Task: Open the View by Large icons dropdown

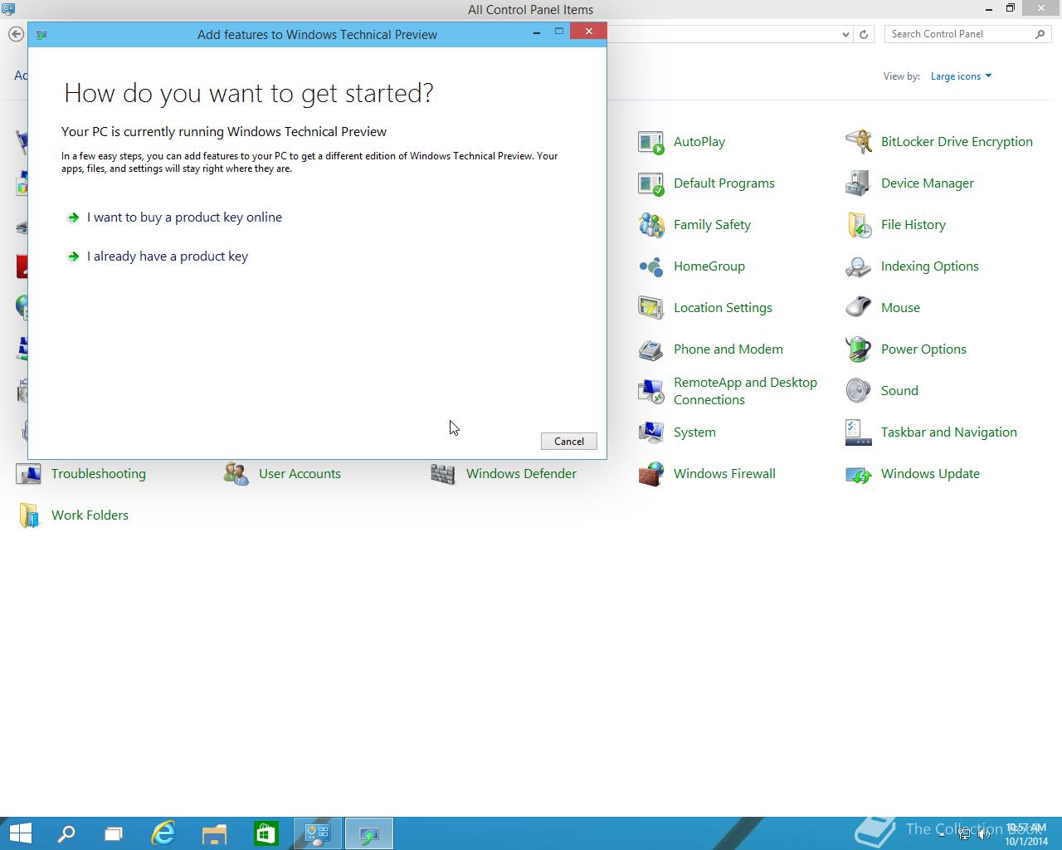Action: (x=961, y=76)
